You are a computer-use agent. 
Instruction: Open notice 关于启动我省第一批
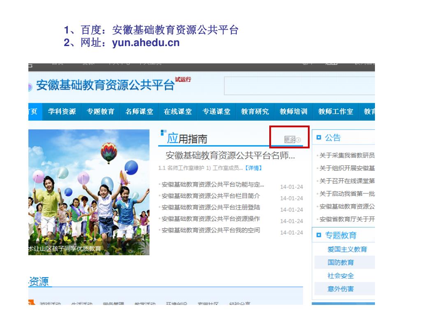coord(347,194)
